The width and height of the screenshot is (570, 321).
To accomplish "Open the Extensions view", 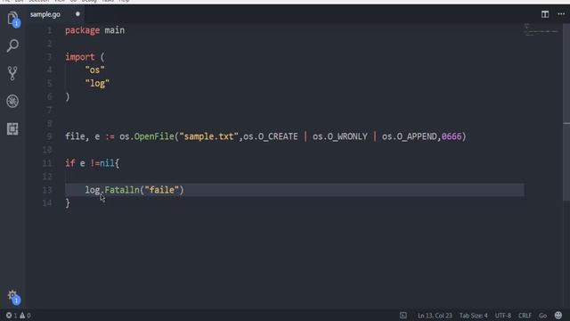I will pyautogui.click(x=12, y=128).
